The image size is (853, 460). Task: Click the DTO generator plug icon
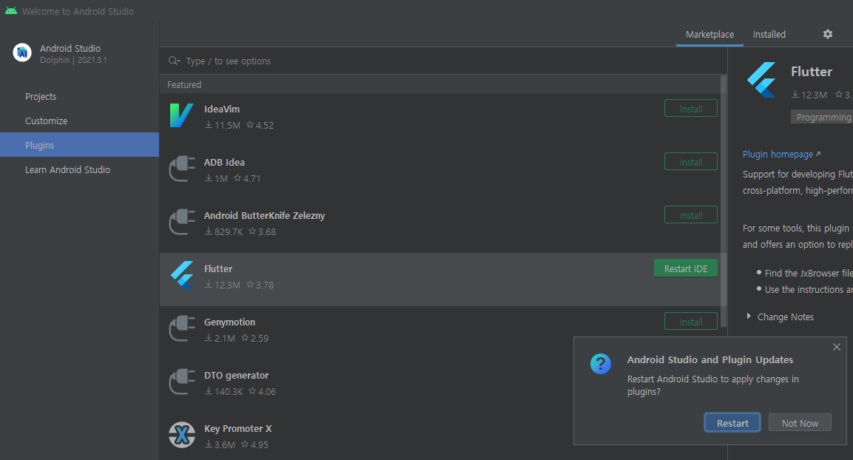[182, 382]
